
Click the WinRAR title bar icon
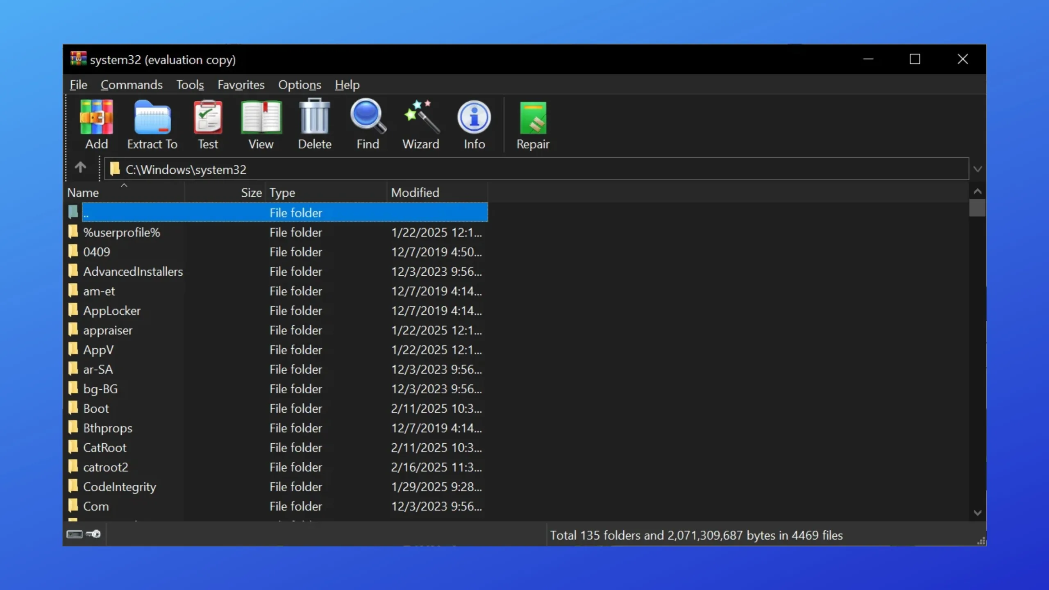point(78,59)
